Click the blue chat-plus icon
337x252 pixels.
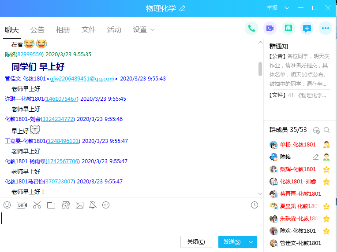(x=307, y=28)
